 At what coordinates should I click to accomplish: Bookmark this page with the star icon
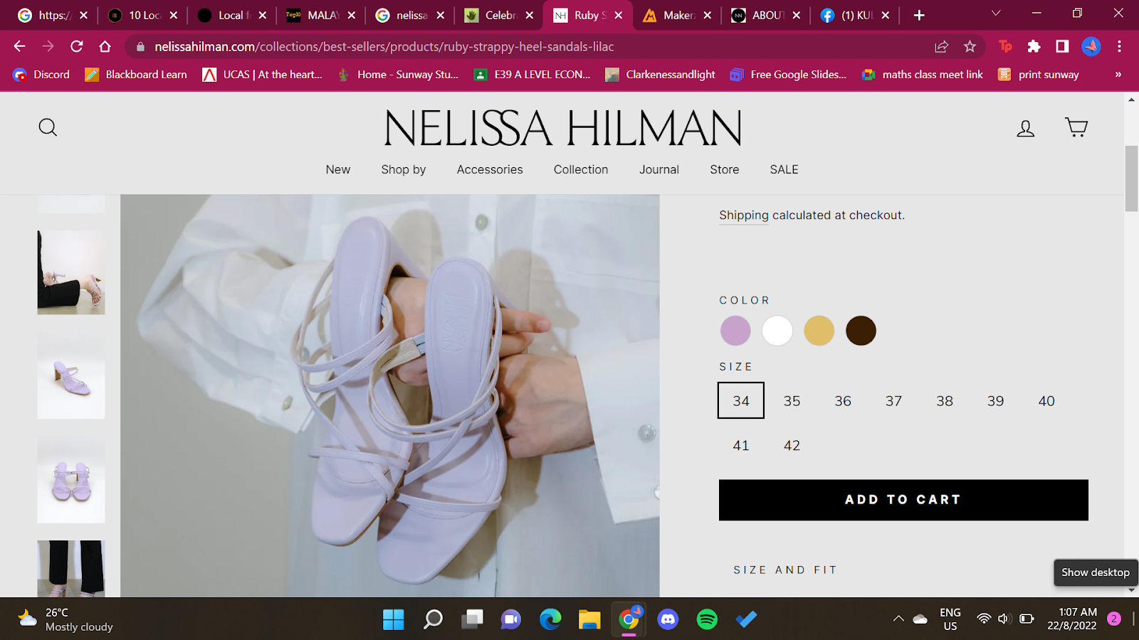(x=970, y=46)
